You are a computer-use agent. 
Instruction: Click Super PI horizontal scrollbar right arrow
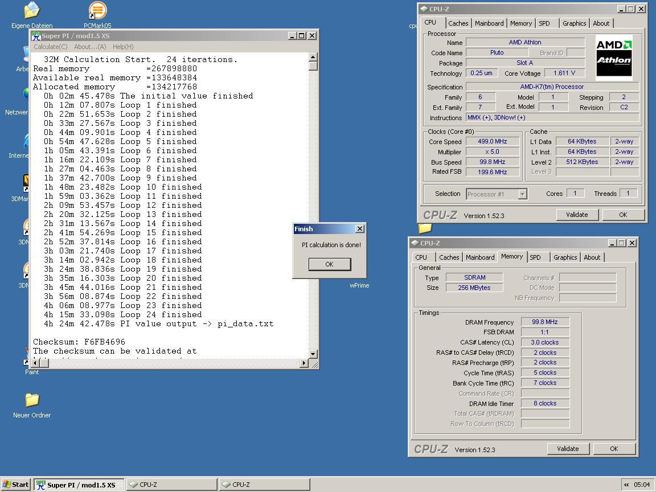[x=305, y=363]
